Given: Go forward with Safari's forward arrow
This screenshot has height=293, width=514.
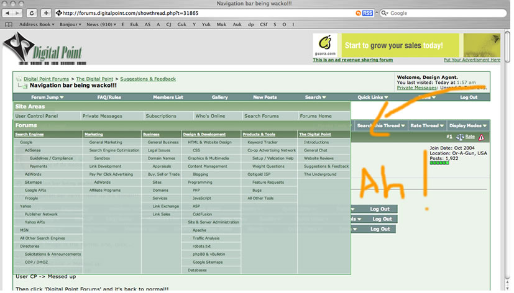Looking at the screenshot, I should (x=17, y=13).
